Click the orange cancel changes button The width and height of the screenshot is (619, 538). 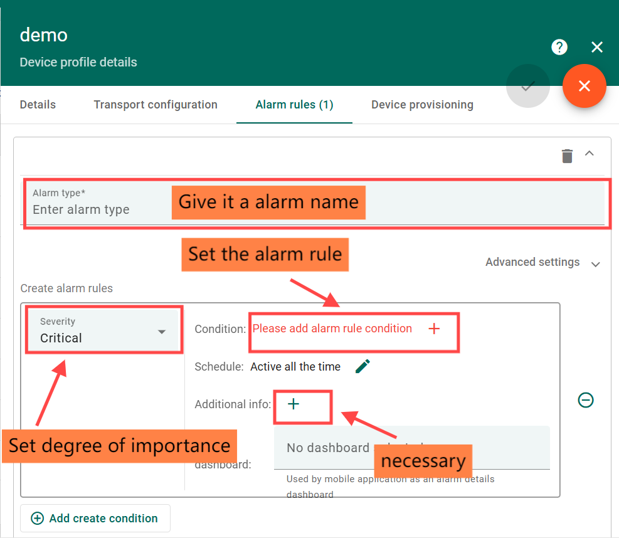pyautogui.click(x=584, y=87)
